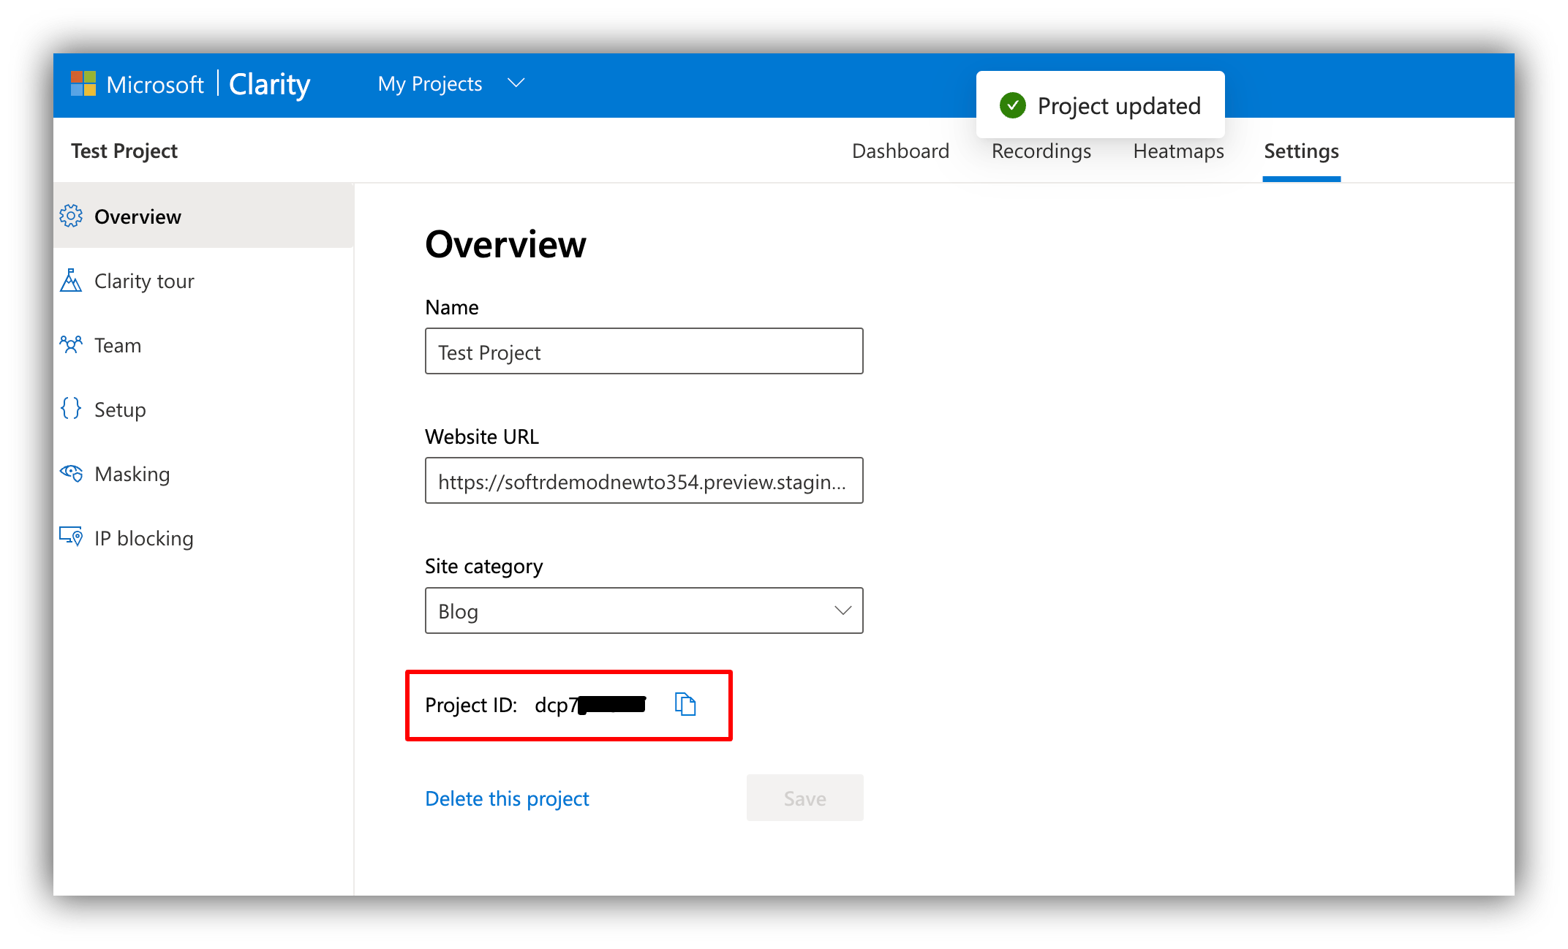1568x949 pixels.
Task: Copy the Project ID with copy icon
Action: coord(685,704)
